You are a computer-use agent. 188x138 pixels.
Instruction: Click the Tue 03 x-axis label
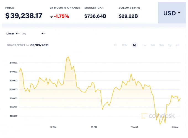point(134,127)
